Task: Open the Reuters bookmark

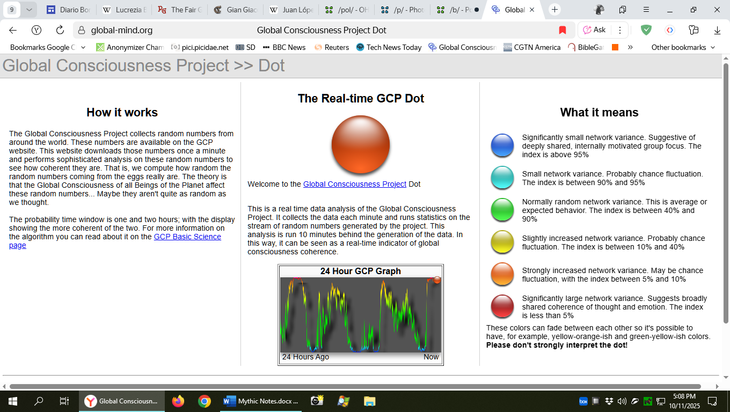Action: coord(332,47)
